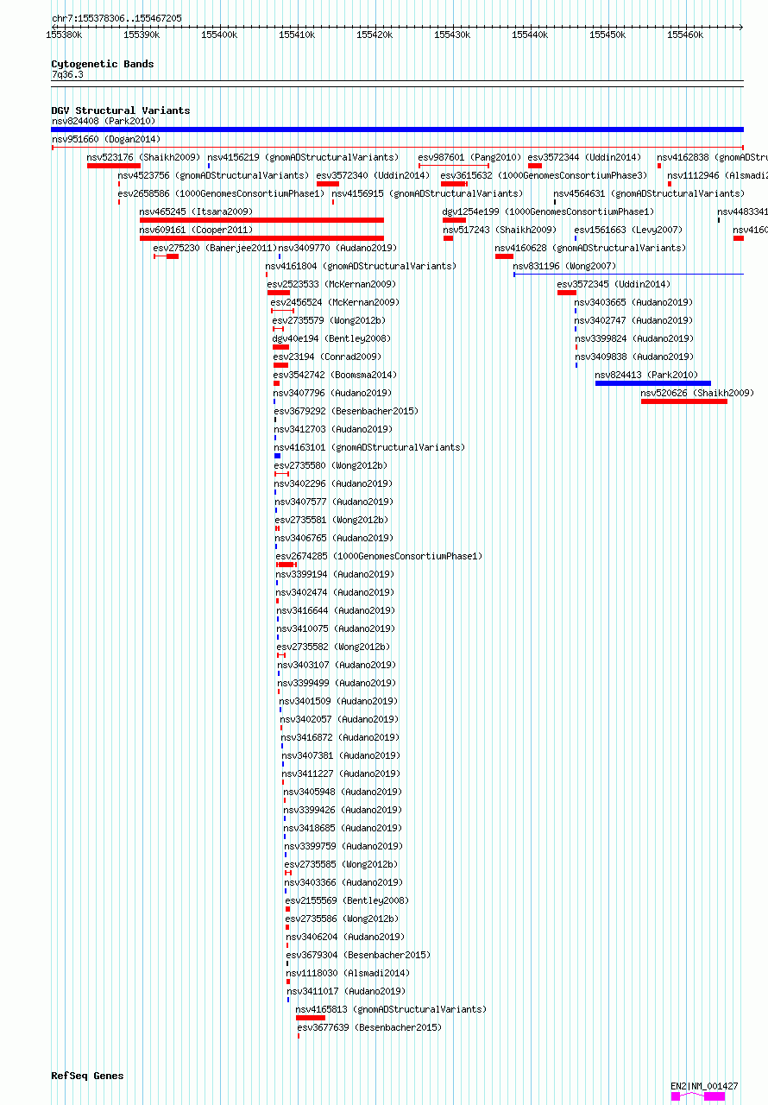Click the nsv523176 (Shaikh2009) red bar

[114, 166]
